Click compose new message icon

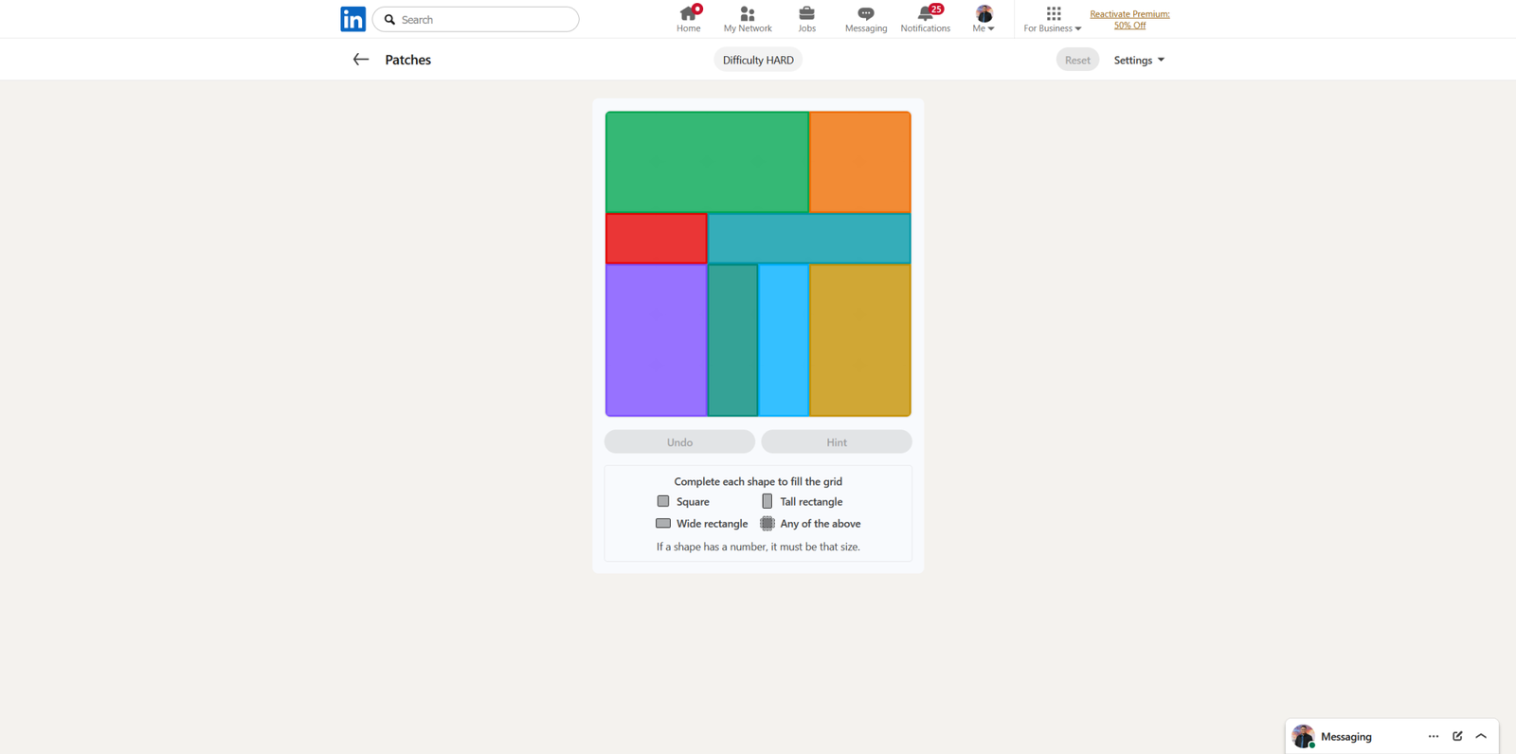(1457, 736)
